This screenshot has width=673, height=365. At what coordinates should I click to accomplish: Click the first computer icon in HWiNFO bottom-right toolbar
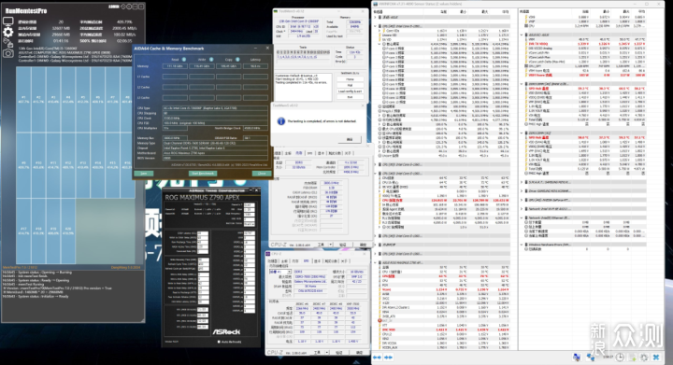pos(577,357)
